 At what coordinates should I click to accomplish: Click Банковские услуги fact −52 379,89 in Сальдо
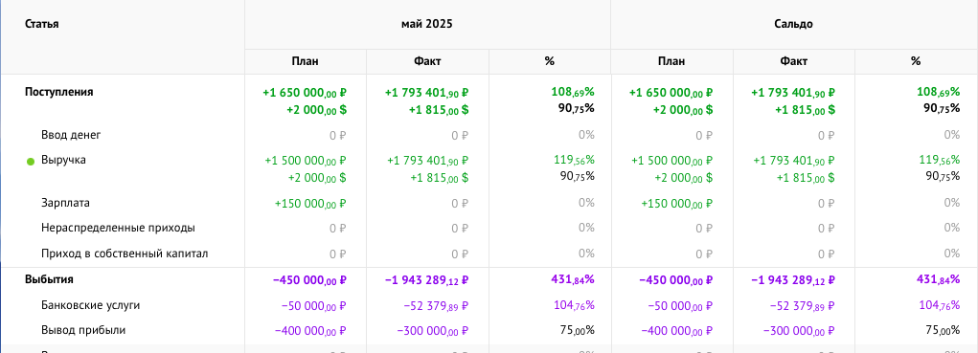point(800,306)
